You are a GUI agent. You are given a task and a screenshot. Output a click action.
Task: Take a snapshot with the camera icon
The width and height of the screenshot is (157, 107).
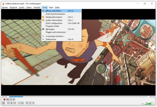coord(8,99)
